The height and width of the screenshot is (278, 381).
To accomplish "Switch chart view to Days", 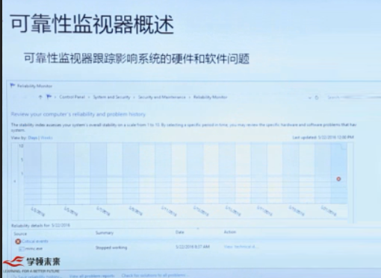I will pyautogui.click(x=32, y=138).
